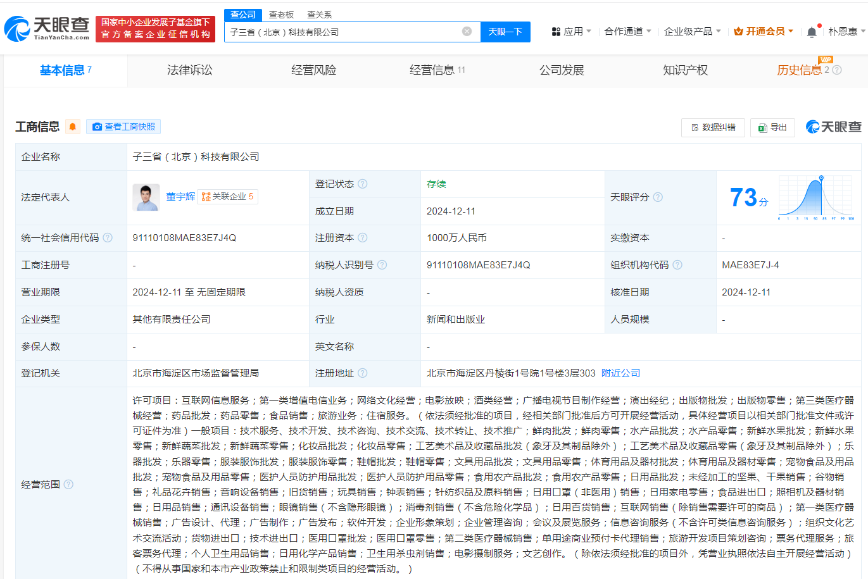
Task: Expand the 合作通道 dropdown
Action: [627, 32]
